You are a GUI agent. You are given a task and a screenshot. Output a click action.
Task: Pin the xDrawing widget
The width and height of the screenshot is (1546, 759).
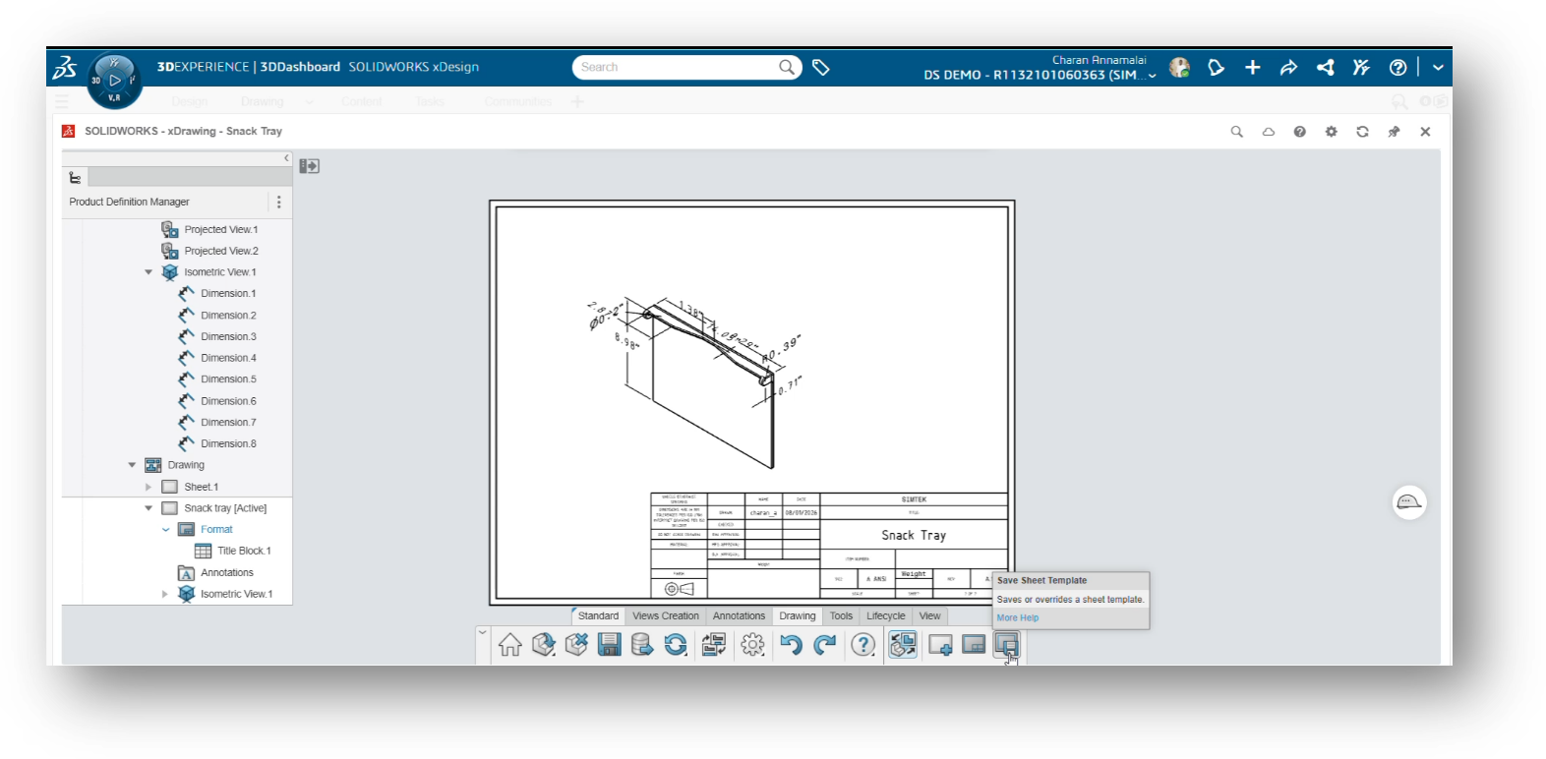[x=1394, y=132]
